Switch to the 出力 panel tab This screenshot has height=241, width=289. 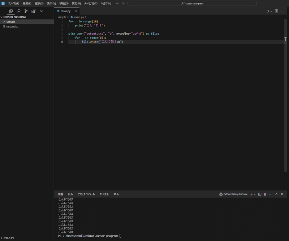[x=70, y=194]
